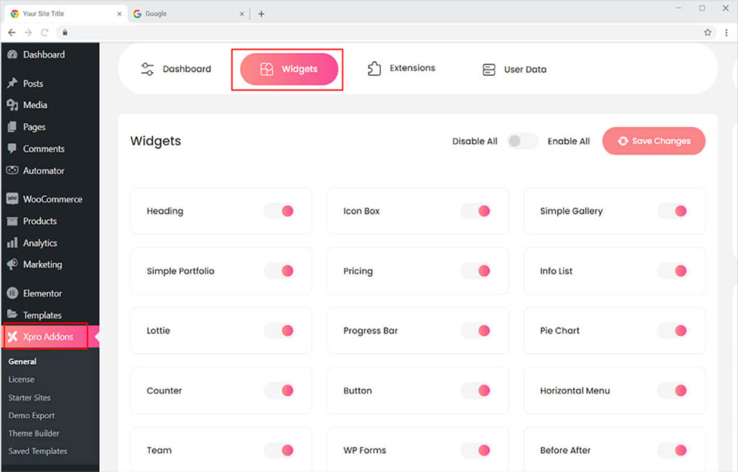Collapse Xpro Addons submenu arrow
738x472 pixels.
pyautogui.click(x=97, y=337)
